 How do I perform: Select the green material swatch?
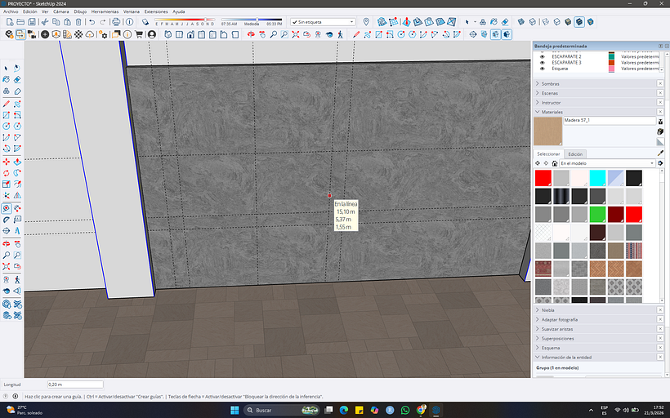point(597,215)
